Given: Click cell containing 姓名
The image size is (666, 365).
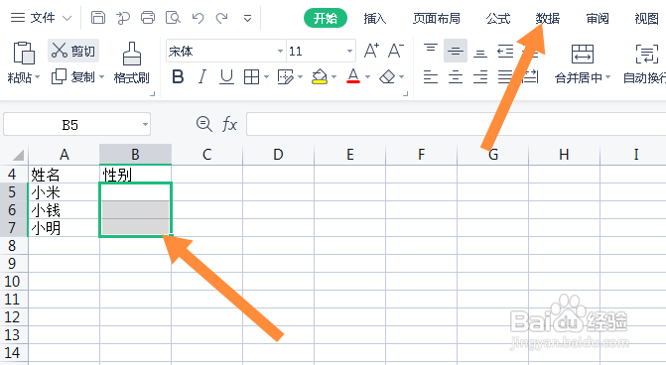Looking at the screenshot, I should coord(64,175).
